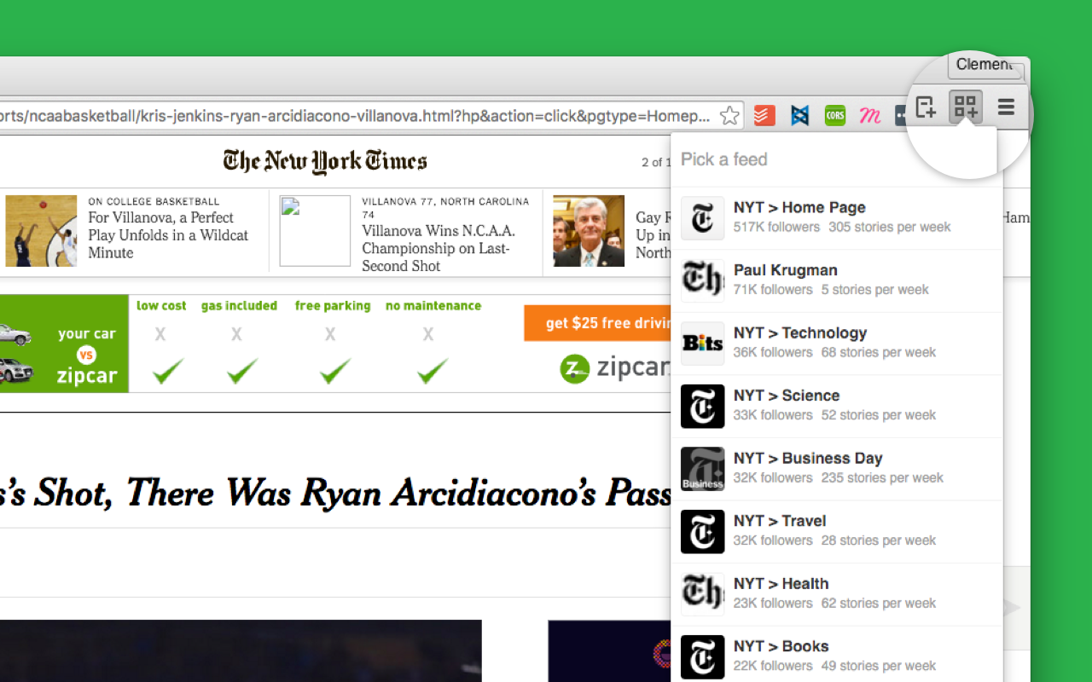
Task: Click '235 stories per week' text
Action: (882, 477)
